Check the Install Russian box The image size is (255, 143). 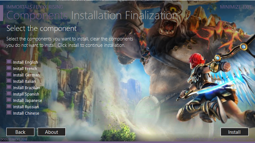pyautogui.click(x=9, y=106)
